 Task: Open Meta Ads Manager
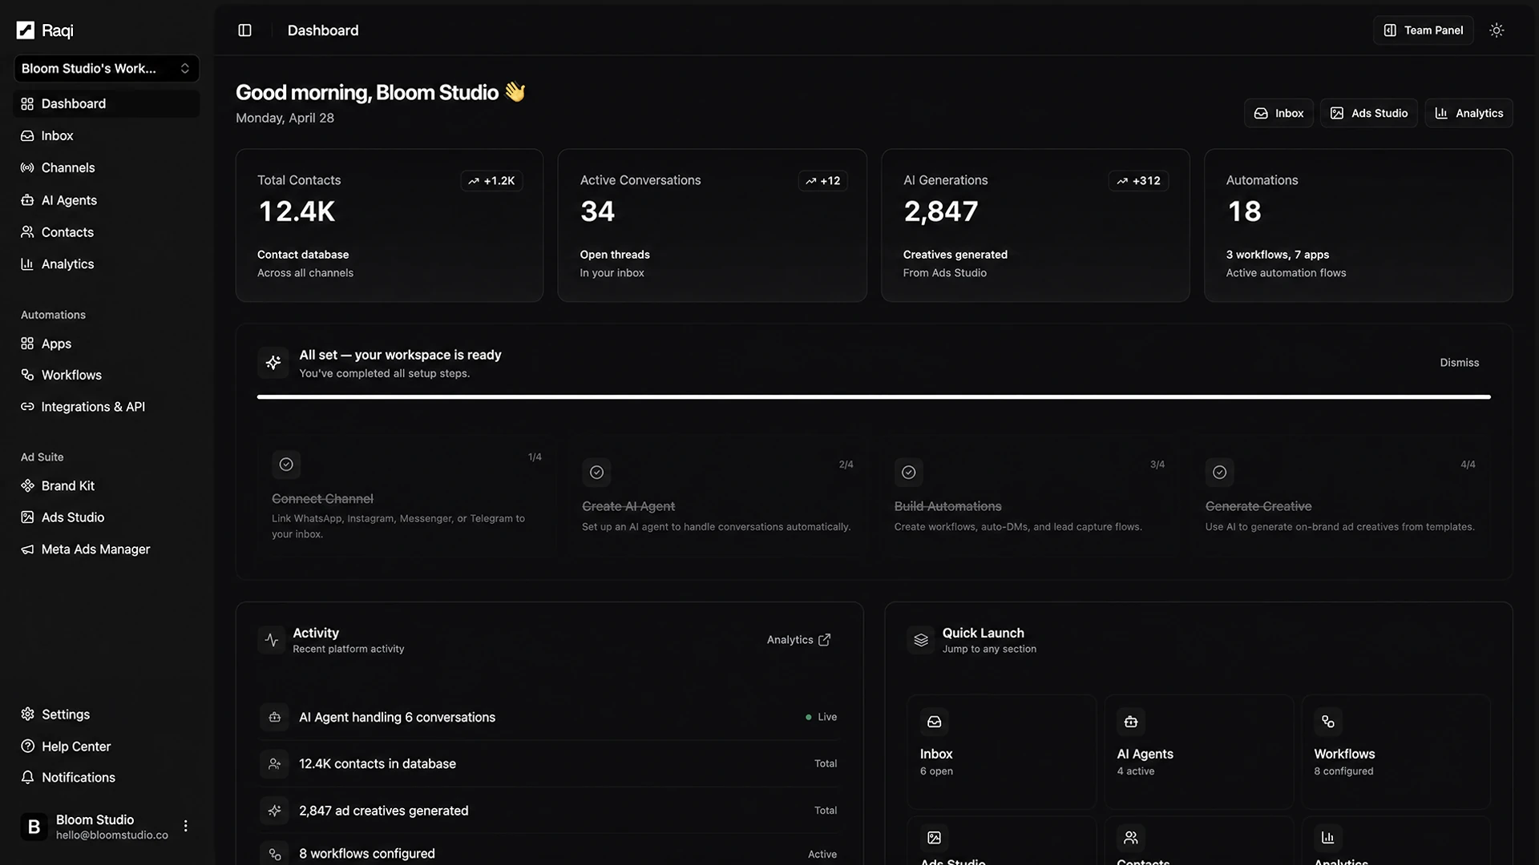(x=107, y=549)
